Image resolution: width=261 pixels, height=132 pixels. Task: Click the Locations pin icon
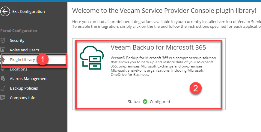point(3,69)
